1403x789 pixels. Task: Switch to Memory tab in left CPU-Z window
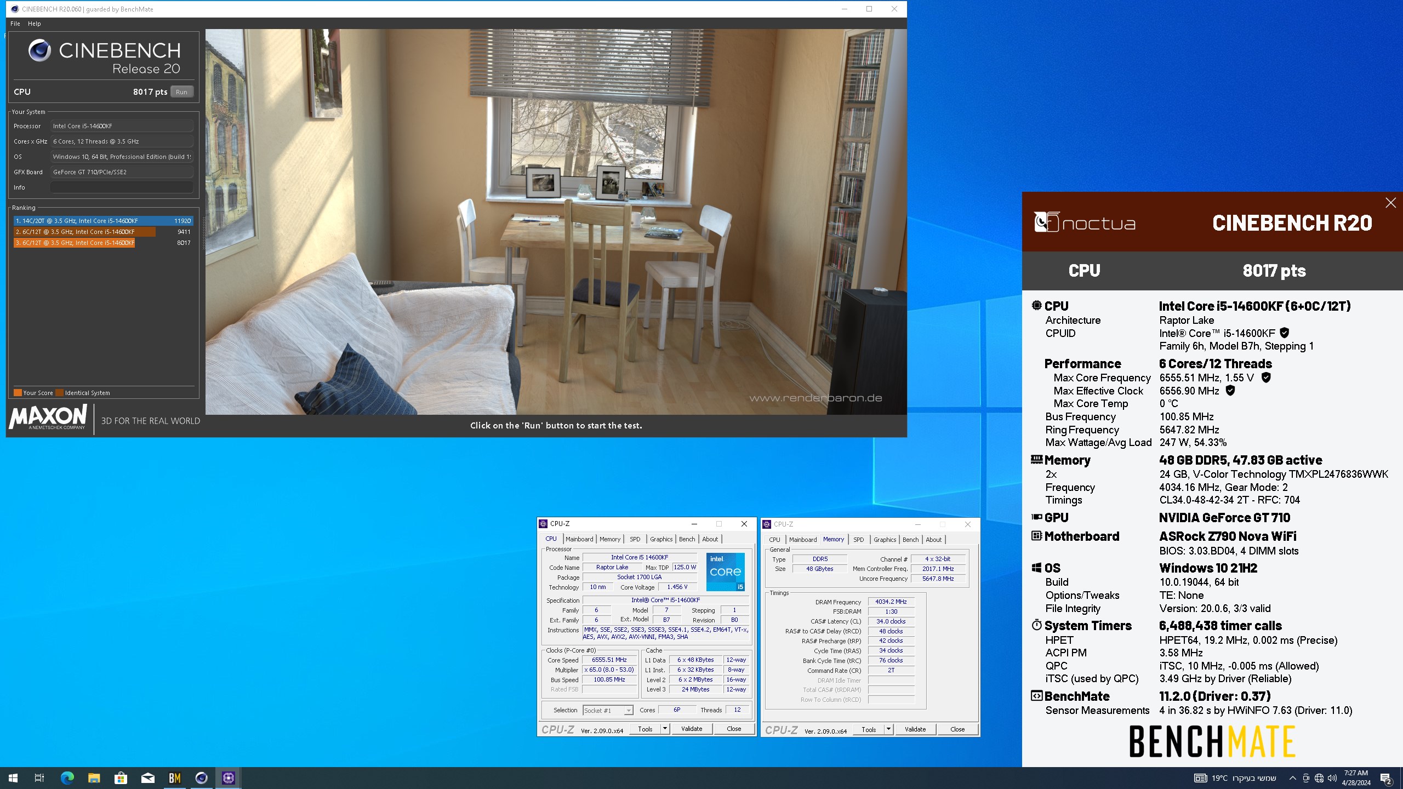point(610,539)
